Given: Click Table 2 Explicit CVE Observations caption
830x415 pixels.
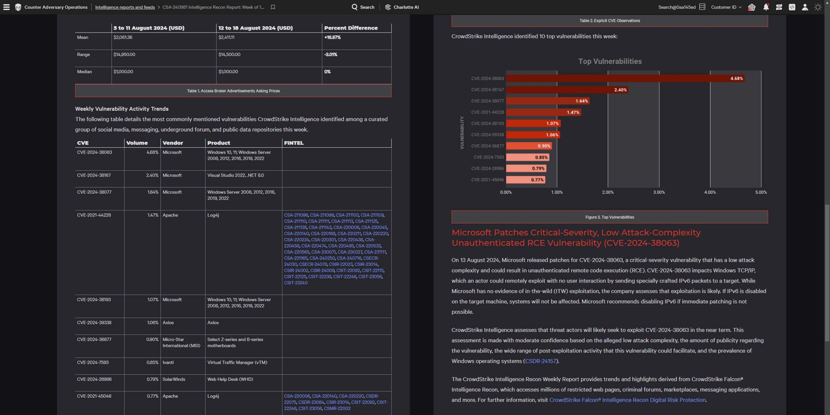Looking at the screenshot, I should tap(610, 20).
